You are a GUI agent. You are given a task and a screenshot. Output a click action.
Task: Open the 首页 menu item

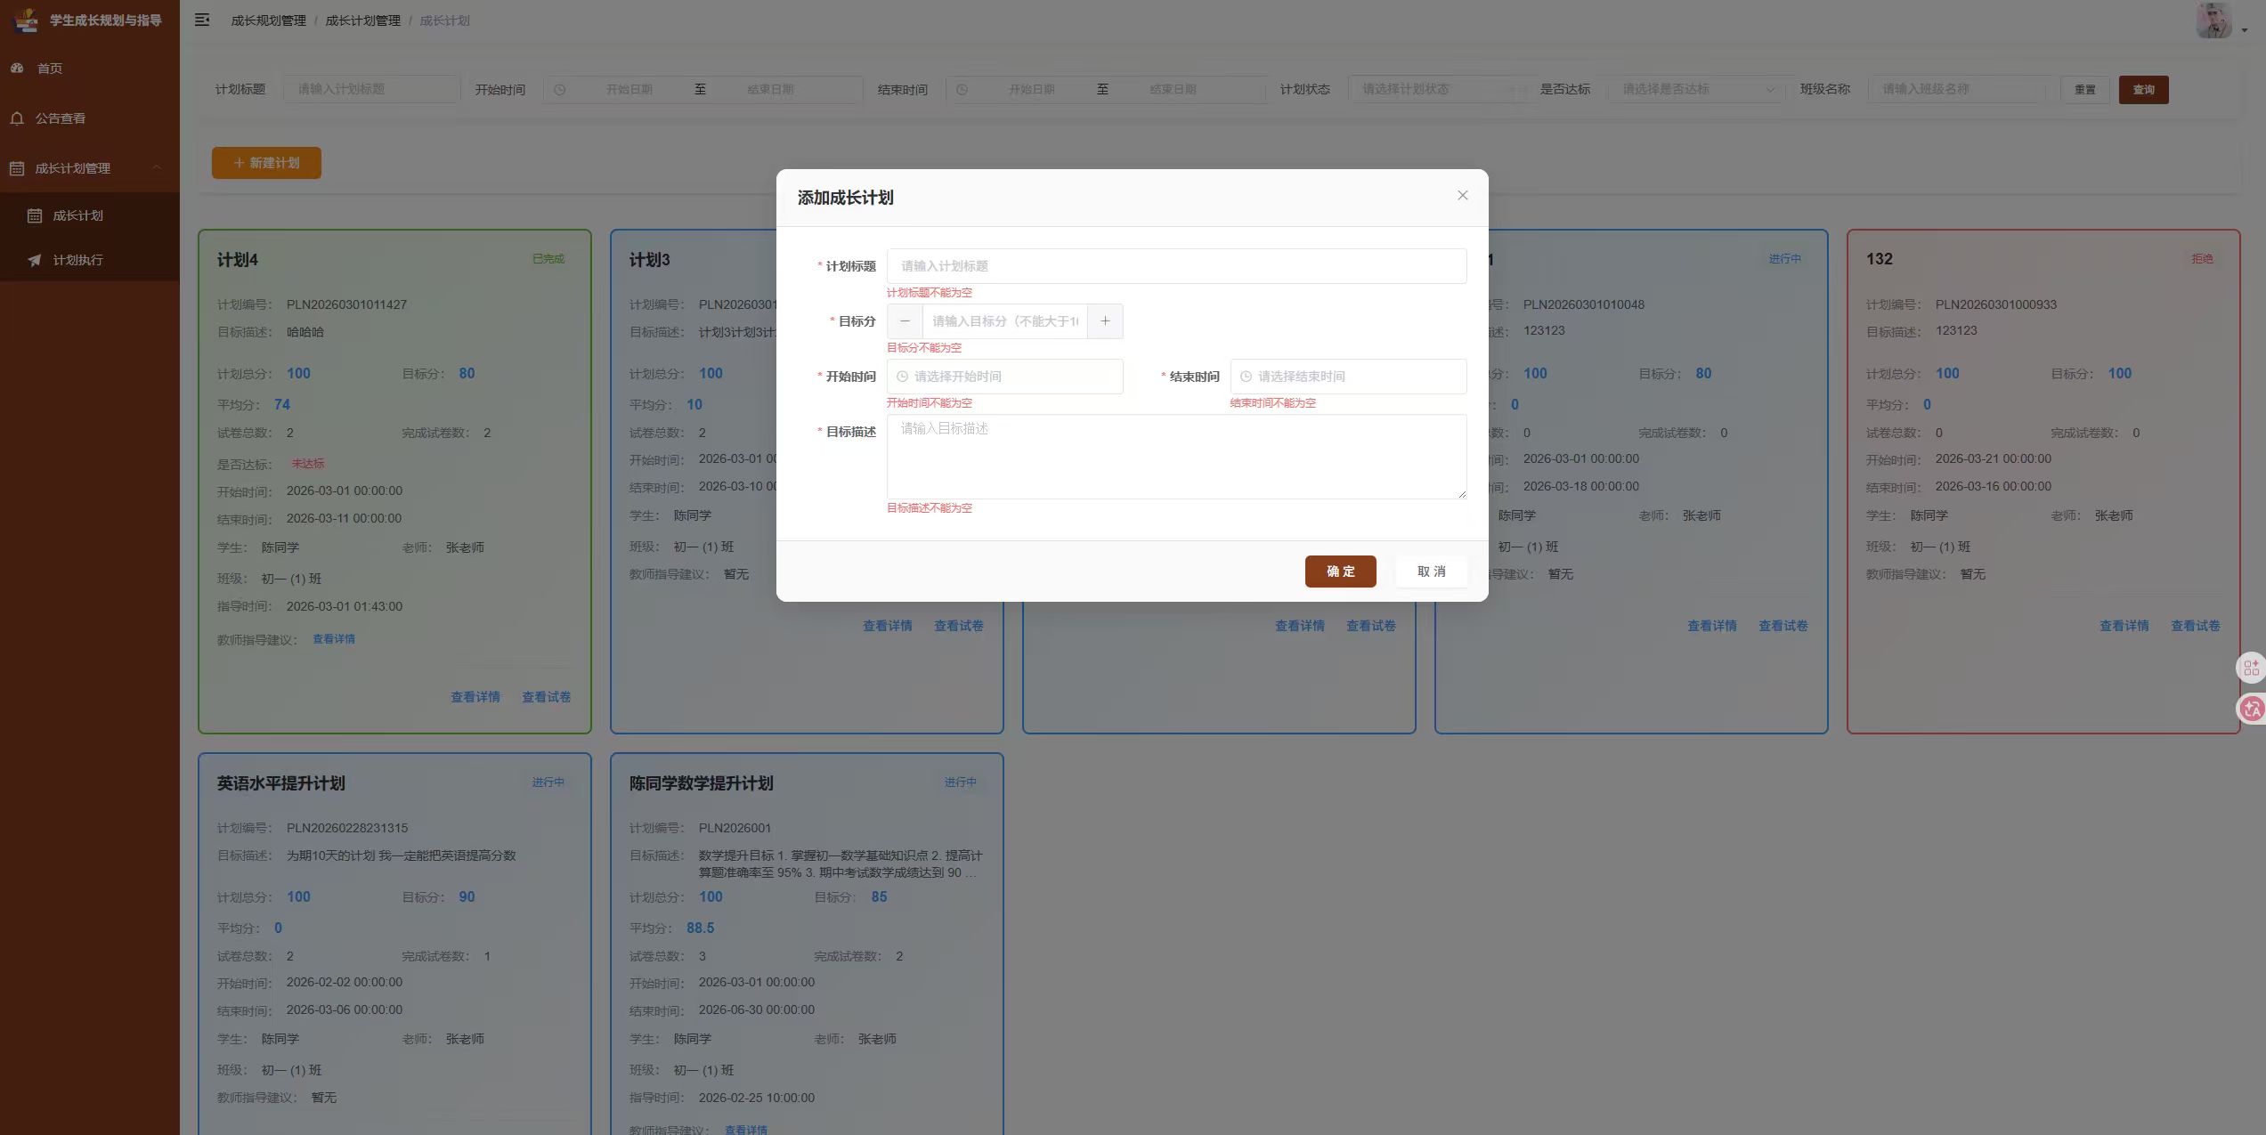pos(90,69)
